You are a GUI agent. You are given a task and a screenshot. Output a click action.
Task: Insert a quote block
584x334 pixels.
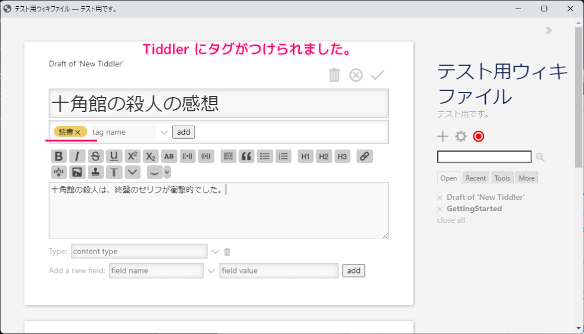[x=246, y=156]
